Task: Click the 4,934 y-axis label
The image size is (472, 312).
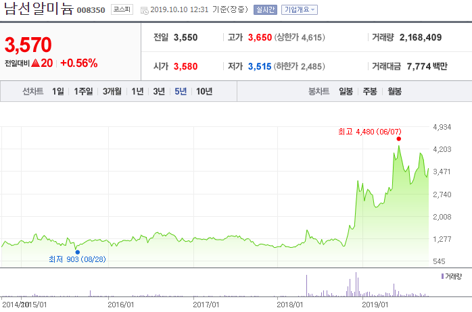Action: pyautogui.click(x=442, y=127)
